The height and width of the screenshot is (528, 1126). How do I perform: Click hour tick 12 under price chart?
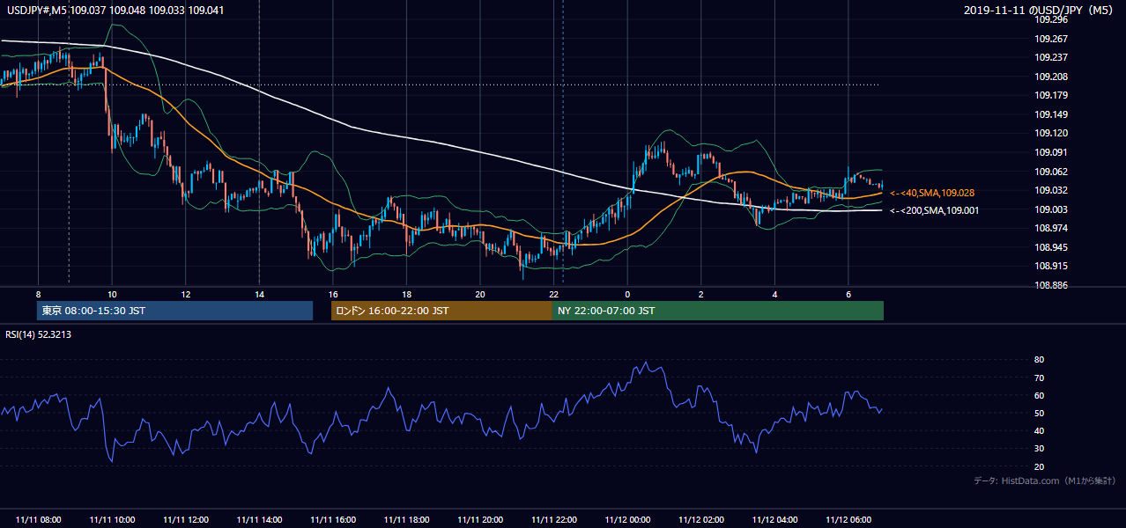coord(186,294)
